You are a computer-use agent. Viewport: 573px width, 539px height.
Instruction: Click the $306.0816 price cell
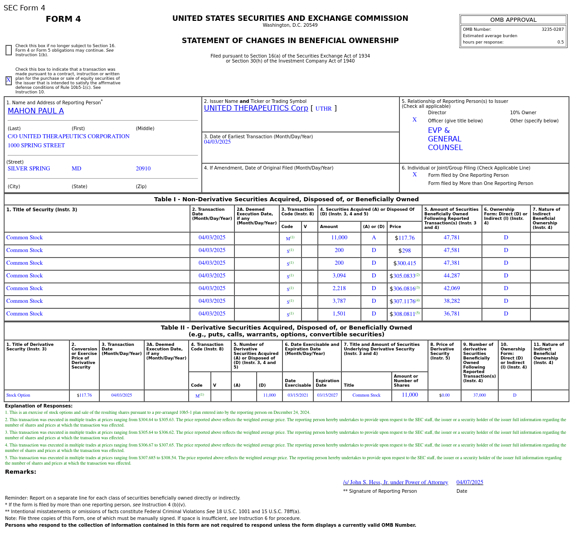point(405,288)
